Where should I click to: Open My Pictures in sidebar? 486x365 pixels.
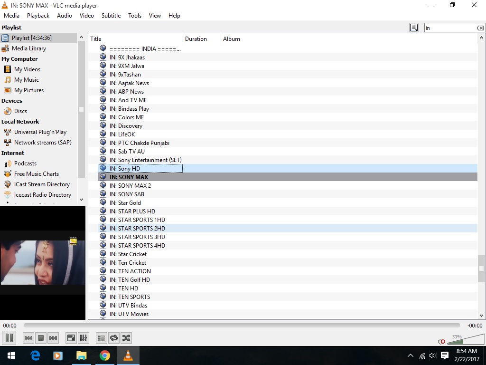[39, 90]
